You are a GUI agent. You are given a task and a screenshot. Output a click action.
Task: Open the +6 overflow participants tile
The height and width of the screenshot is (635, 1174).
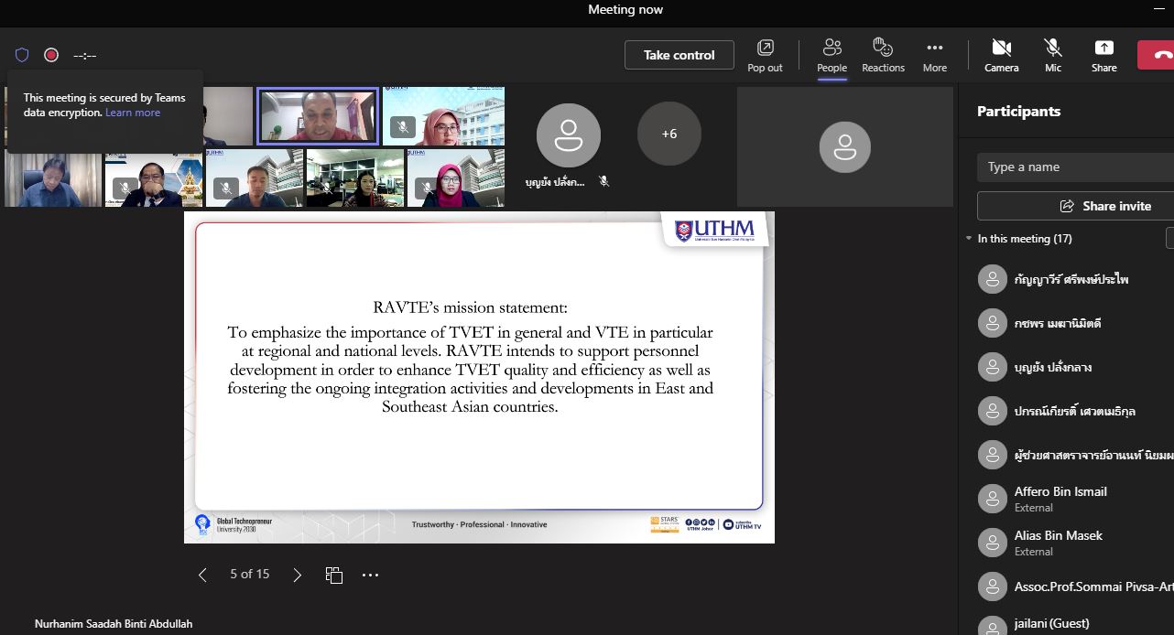(x=669, y=134)
